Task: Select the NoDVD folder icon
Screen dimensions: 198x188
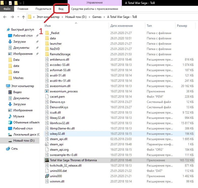Action: pyautogui.click(x=47, y=49)
